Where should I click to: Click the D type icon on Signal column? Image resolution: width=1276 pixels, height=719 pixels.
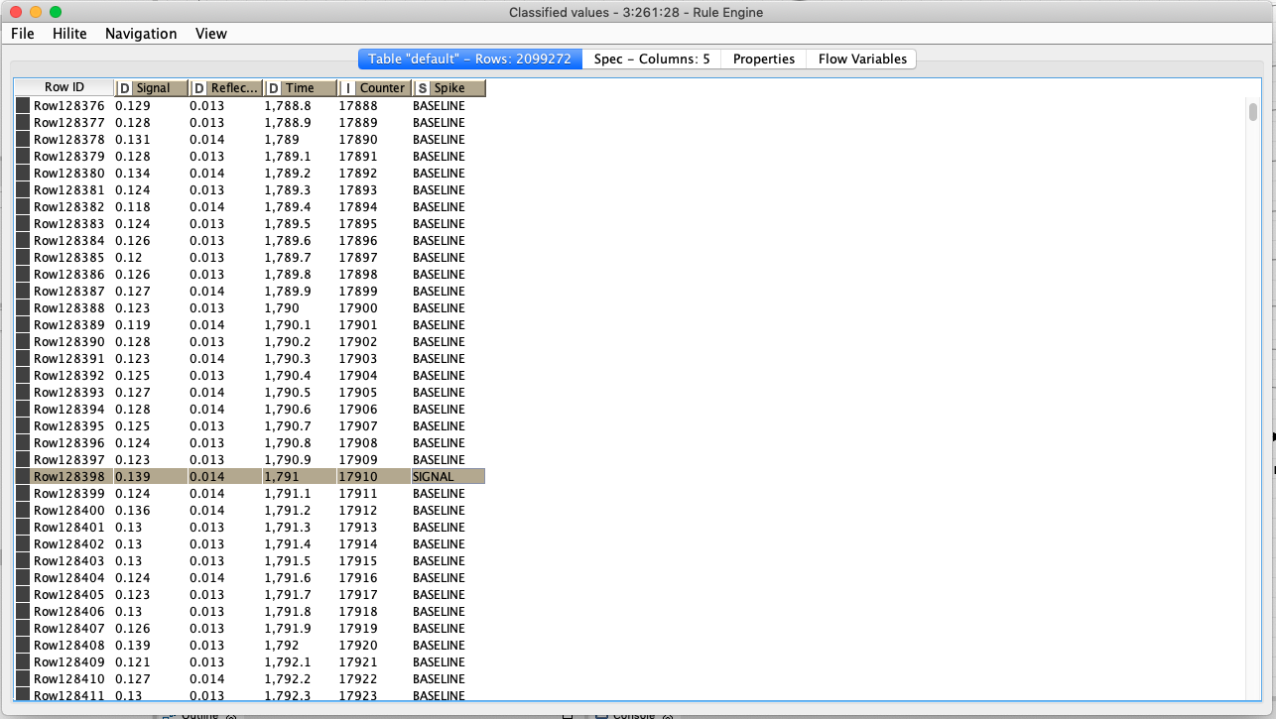(x=124, y=88)
